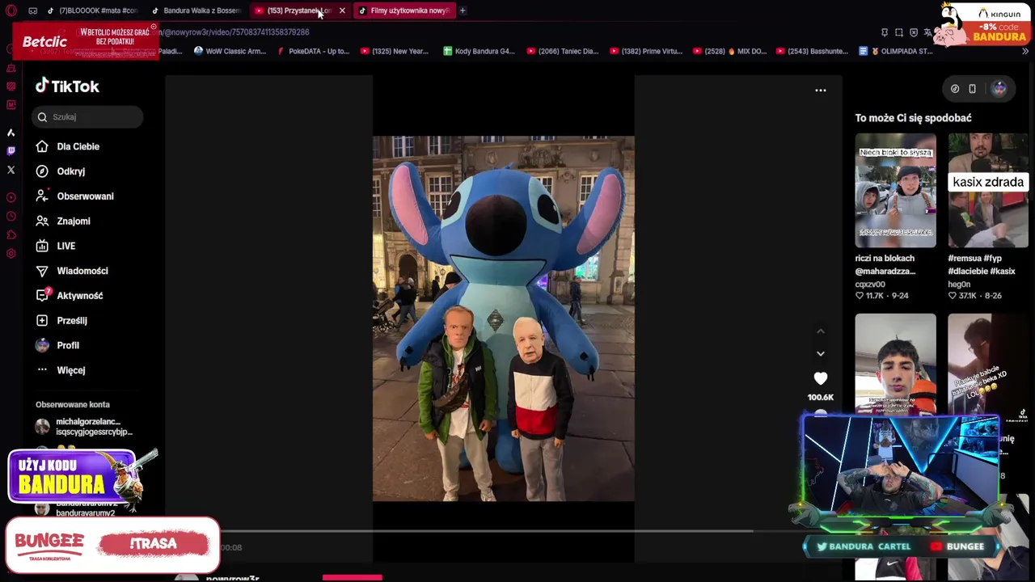Open a new browser tab
The height and width of the screenshot is (582, 1035).
[463, 11]
